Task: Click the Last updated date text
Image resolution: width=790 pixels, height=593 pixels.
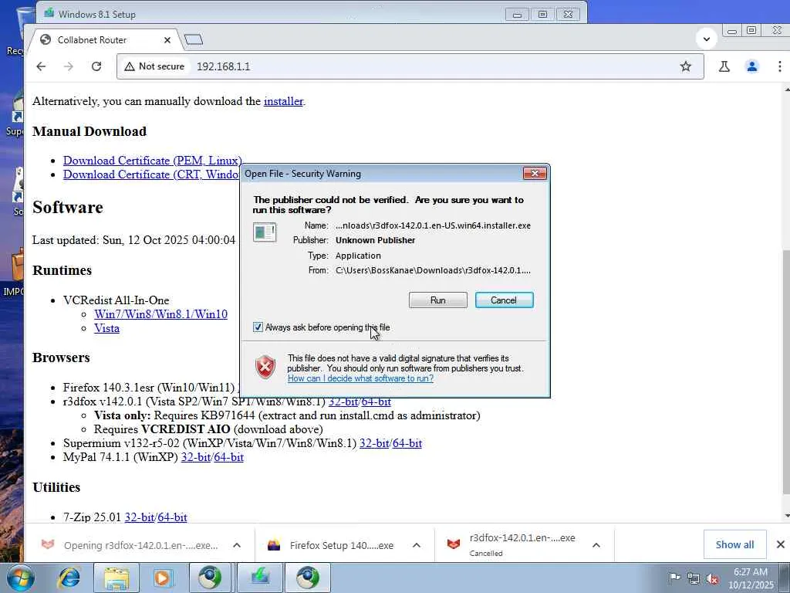Action: (133, 240)
